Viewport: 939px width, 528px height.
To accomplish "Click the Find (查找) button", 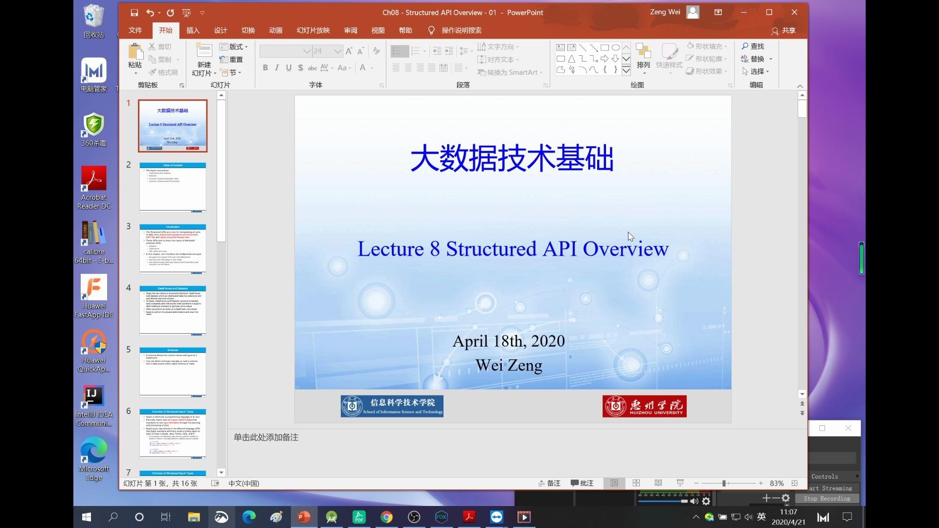I will (x=753, y=46).
